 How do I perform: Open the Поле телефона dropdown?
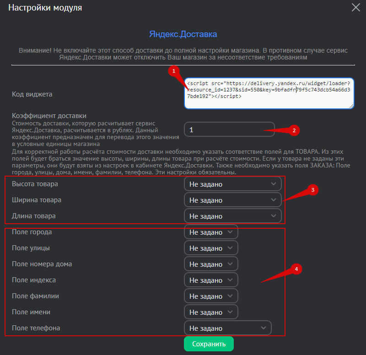point(227,328)
